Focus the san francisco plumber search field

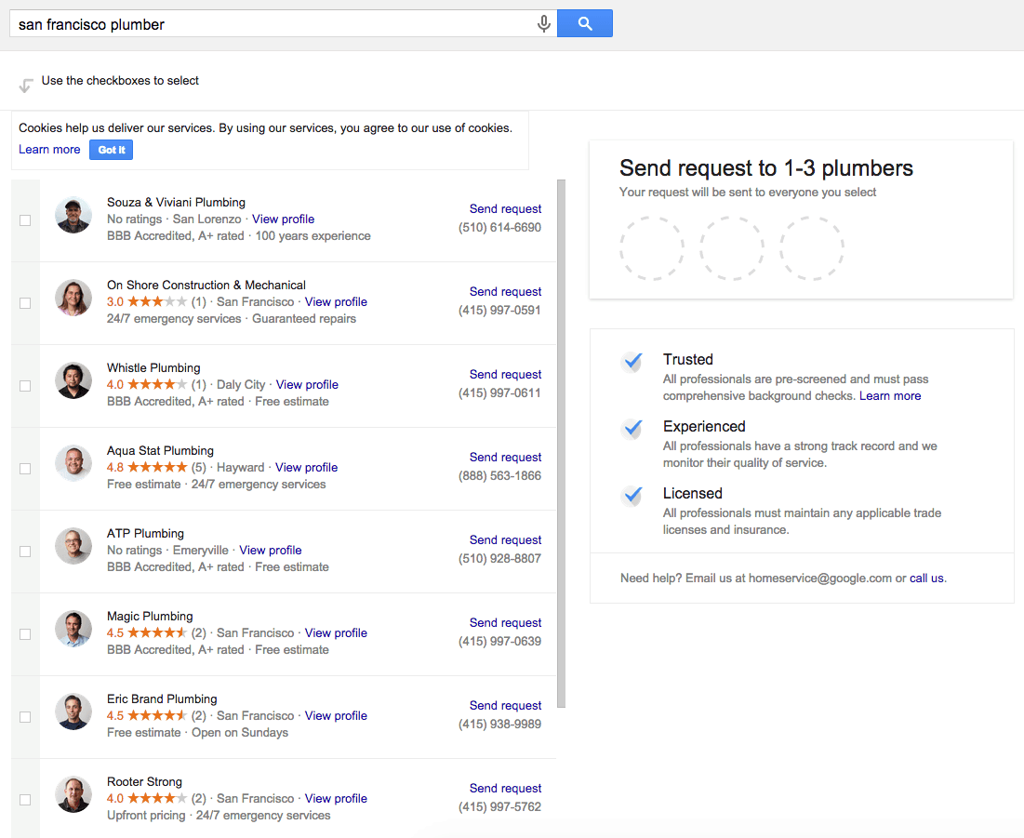[x=270, y=24]
